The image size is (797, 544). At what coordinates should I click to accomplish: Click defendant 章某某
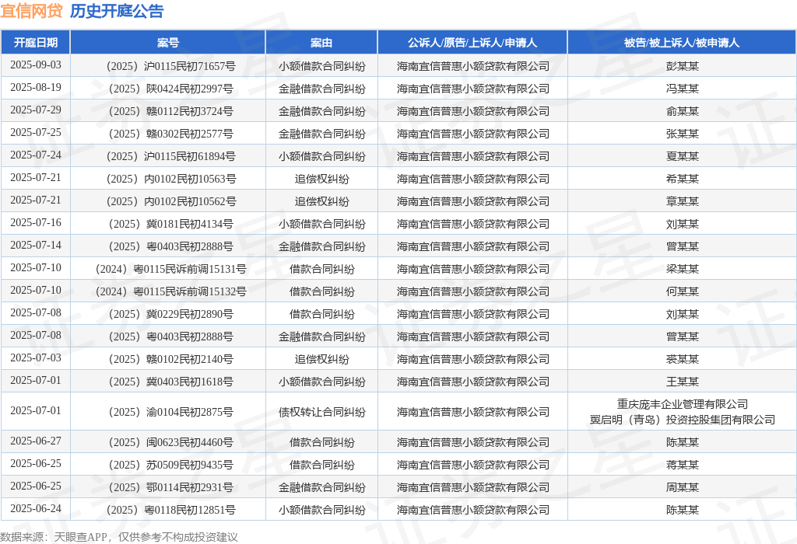pos(682,201)
